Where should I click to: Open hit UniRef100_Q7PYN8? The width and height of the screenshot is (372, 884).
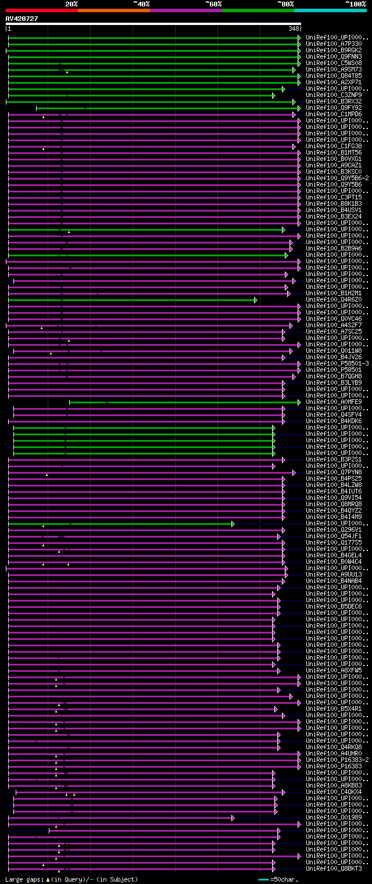(334, 472)
